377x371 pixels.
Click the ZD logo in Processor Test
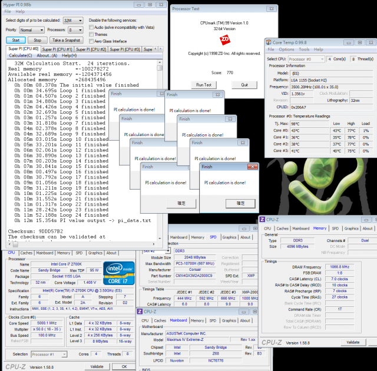(x=225, y=39)
